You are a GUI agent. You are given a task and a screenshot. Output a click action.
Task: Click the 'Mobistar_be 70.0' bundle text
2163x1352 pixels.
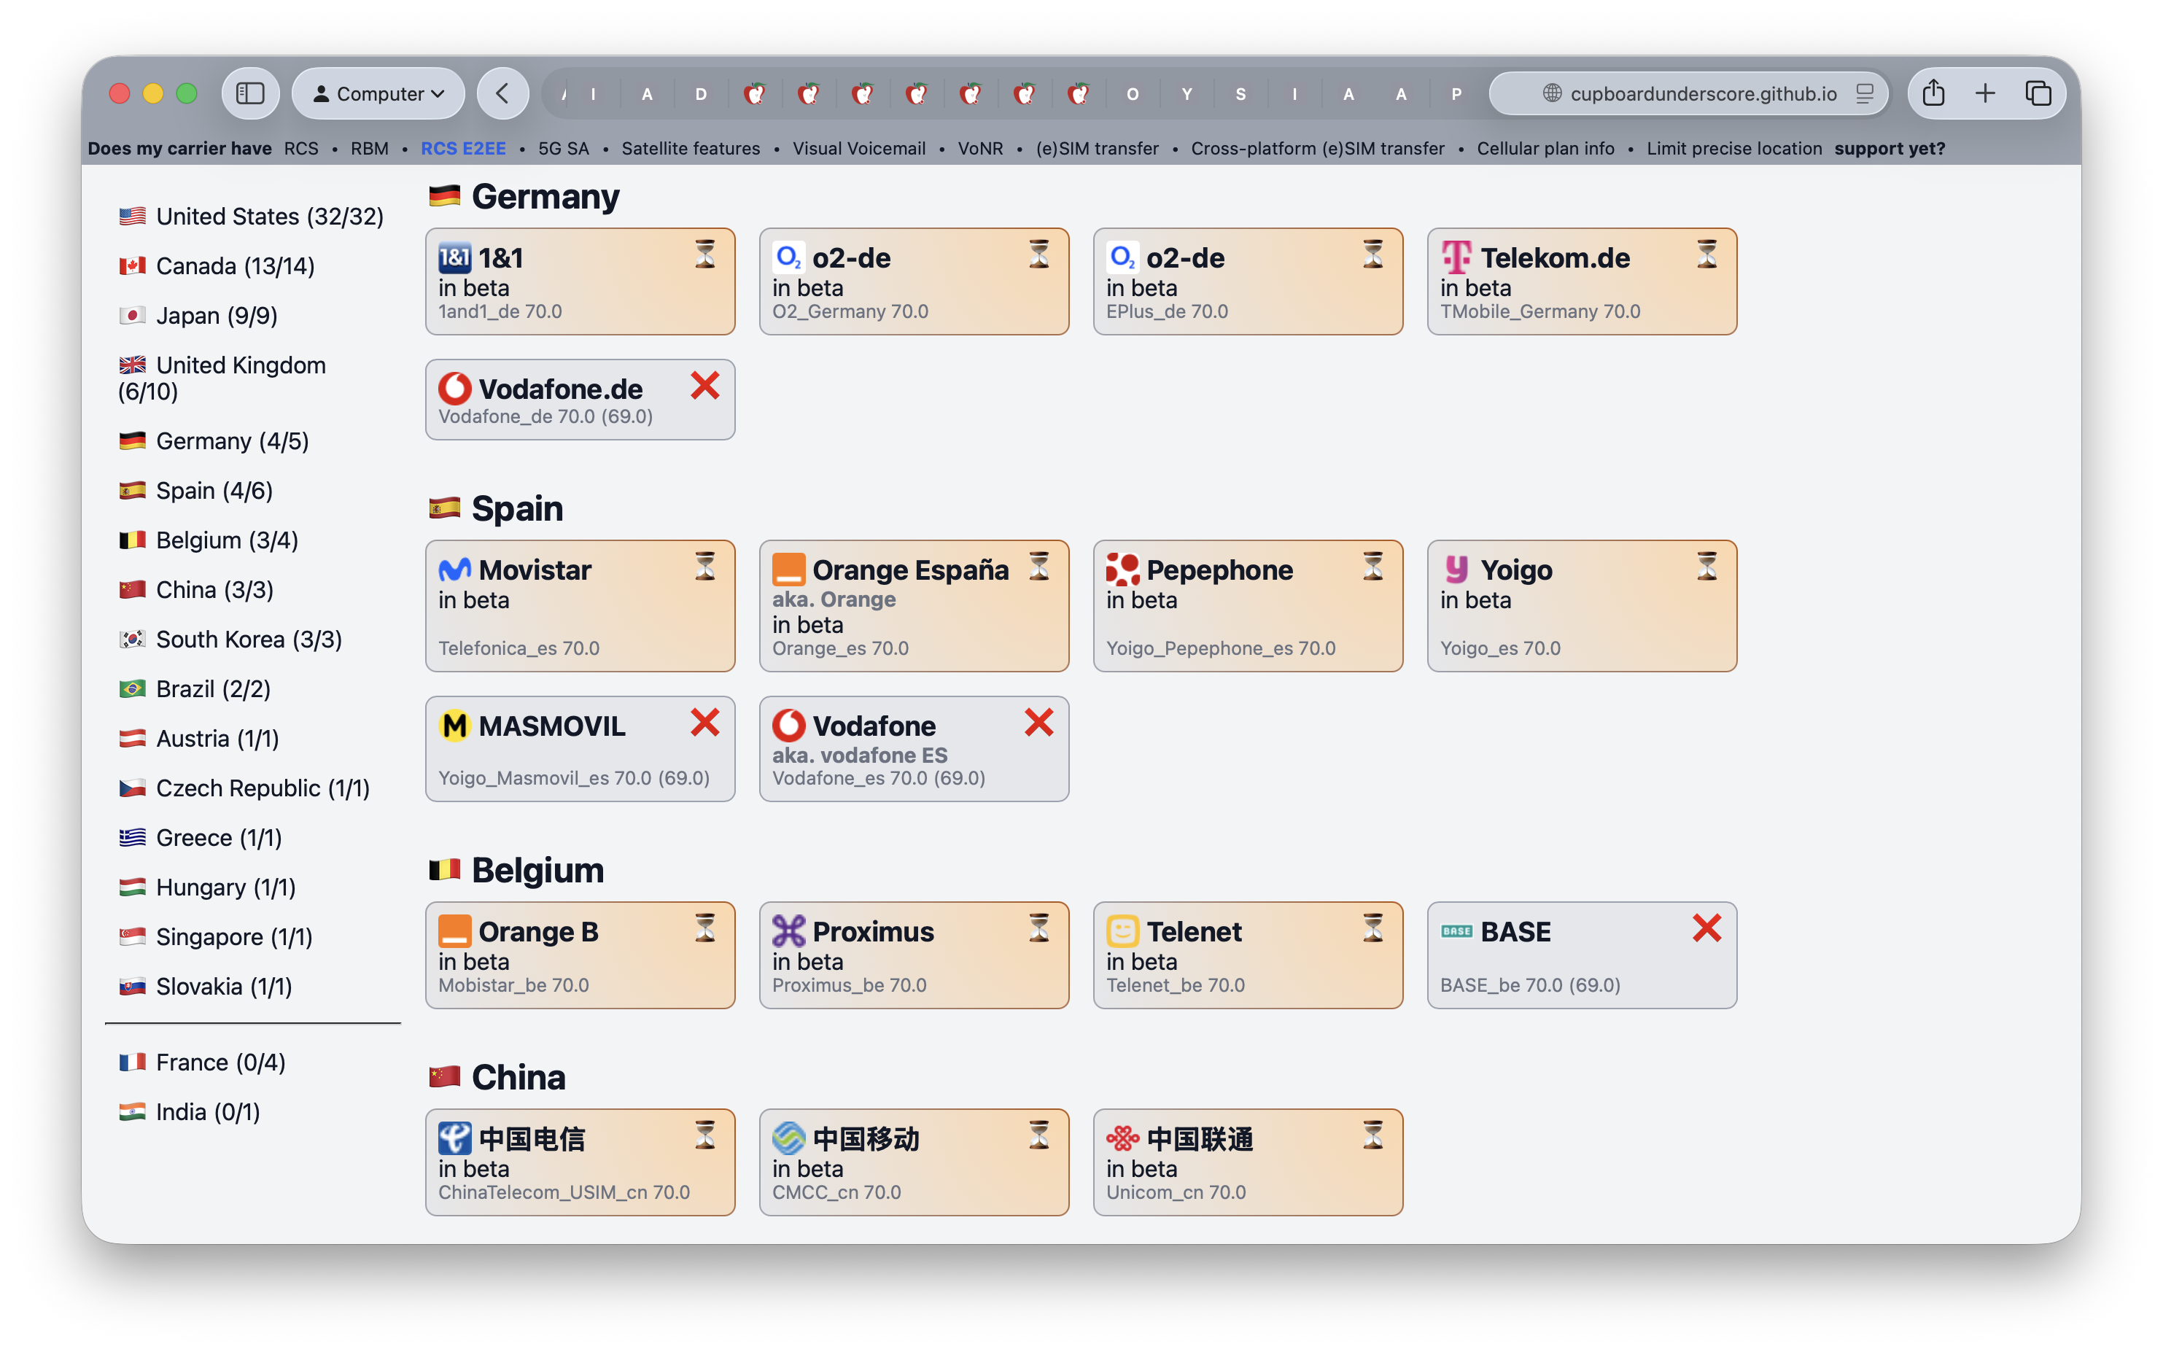coord(513,984)
